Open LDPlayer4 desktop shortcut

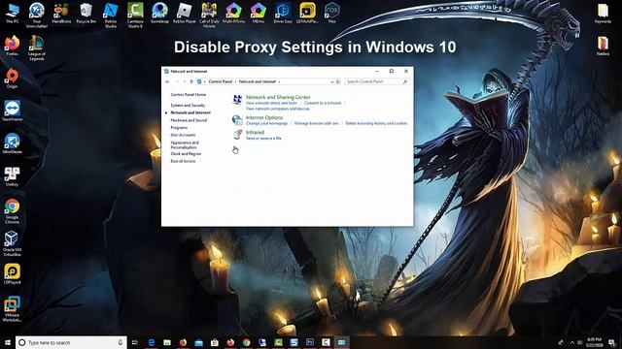13,273
